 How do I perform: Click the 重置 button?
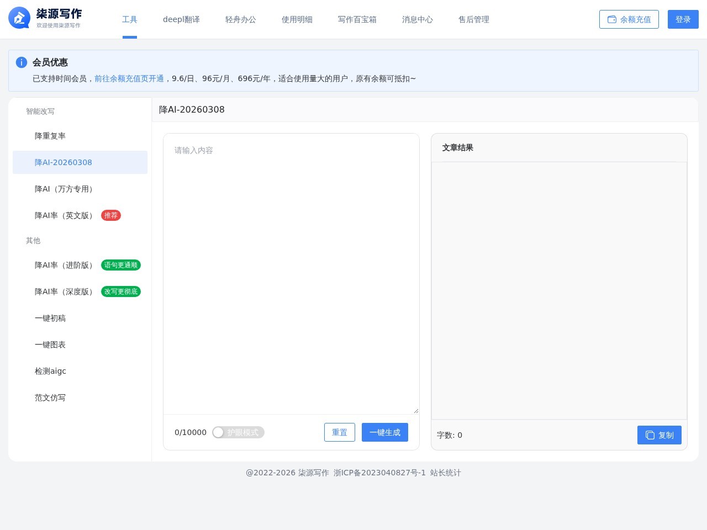coord(340,432)
